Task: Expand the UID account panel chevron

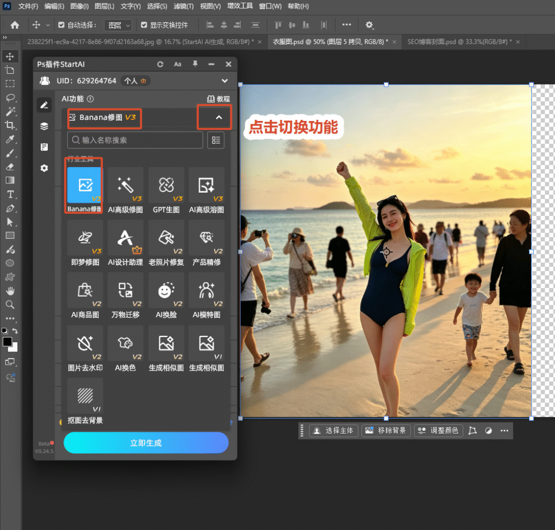Action: [x=224, y=81]
